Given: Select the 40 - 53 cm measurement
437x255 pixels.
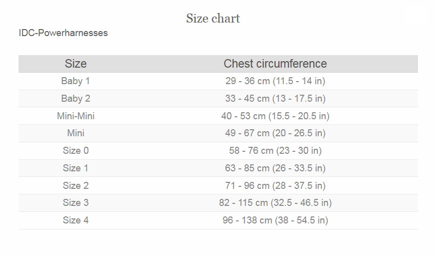Looking at the screenshot, I should pos(275,116).
